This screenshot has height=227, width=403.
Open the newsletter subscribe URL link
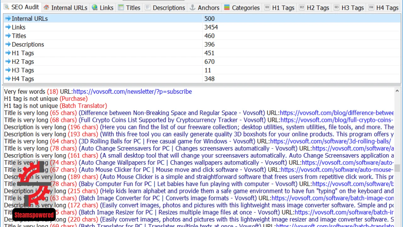coord(132,91)
